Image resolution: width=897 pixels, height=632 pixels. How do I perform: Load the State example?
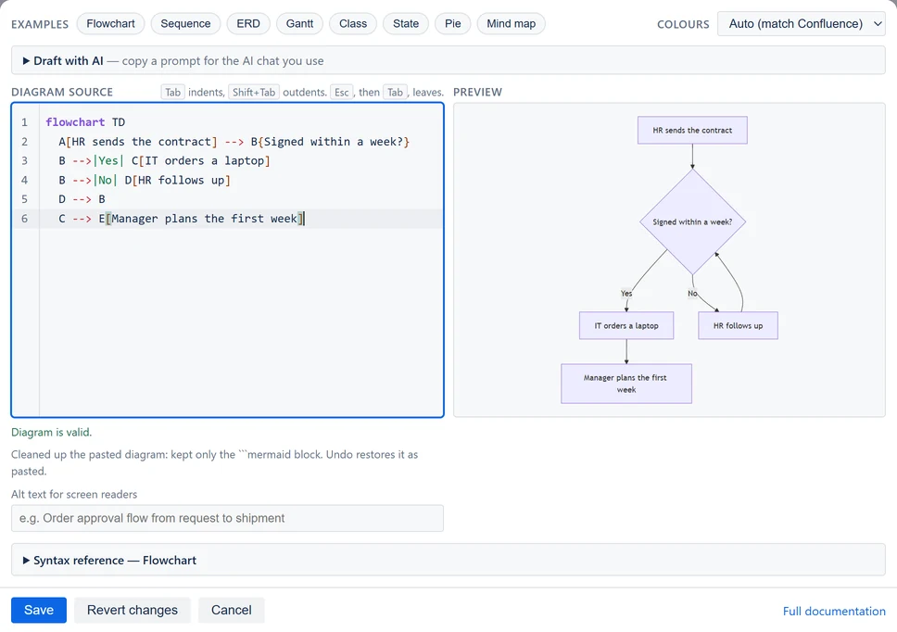point(406,23)
